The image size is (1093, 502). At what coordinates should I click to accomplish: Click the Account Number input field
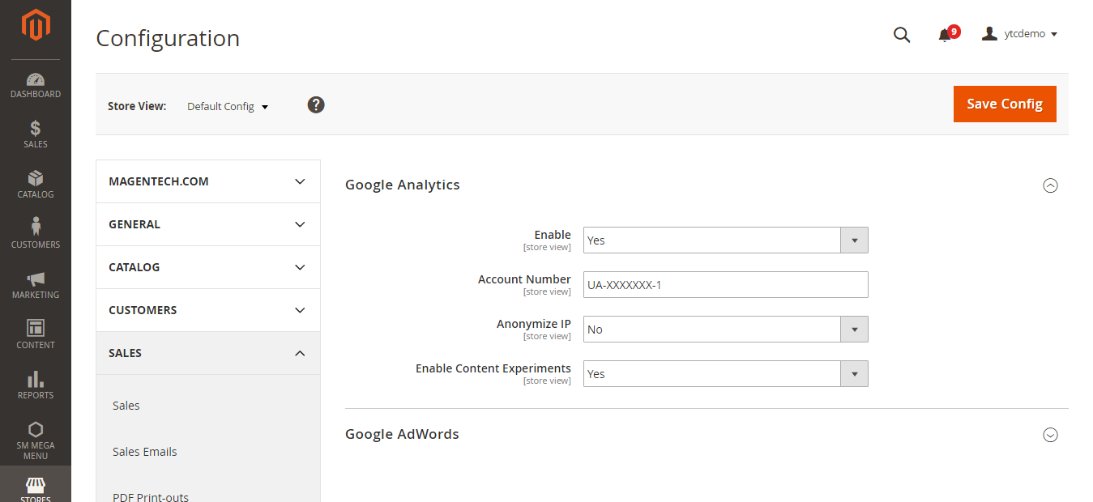point(725,285)
